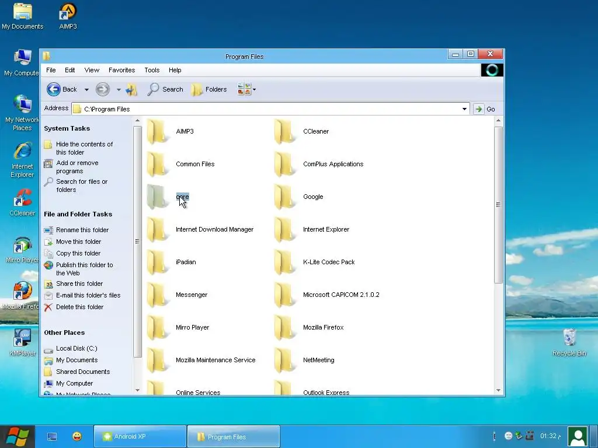Expand the Views dropdown arrow
Image resolution: width=598 pixels, height=448 pixels.
pos(255,90)
